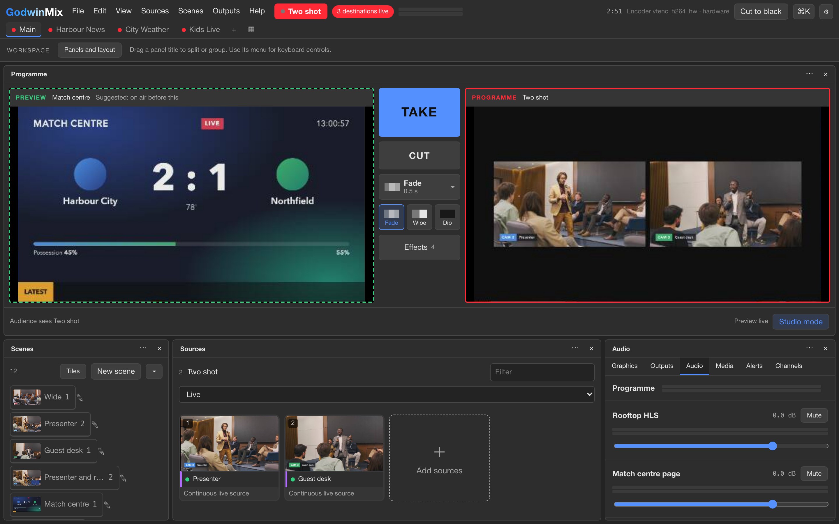Select the Wipe transition type
The height and width of the screenshot is (524, 839).
[x=419, y=217]
